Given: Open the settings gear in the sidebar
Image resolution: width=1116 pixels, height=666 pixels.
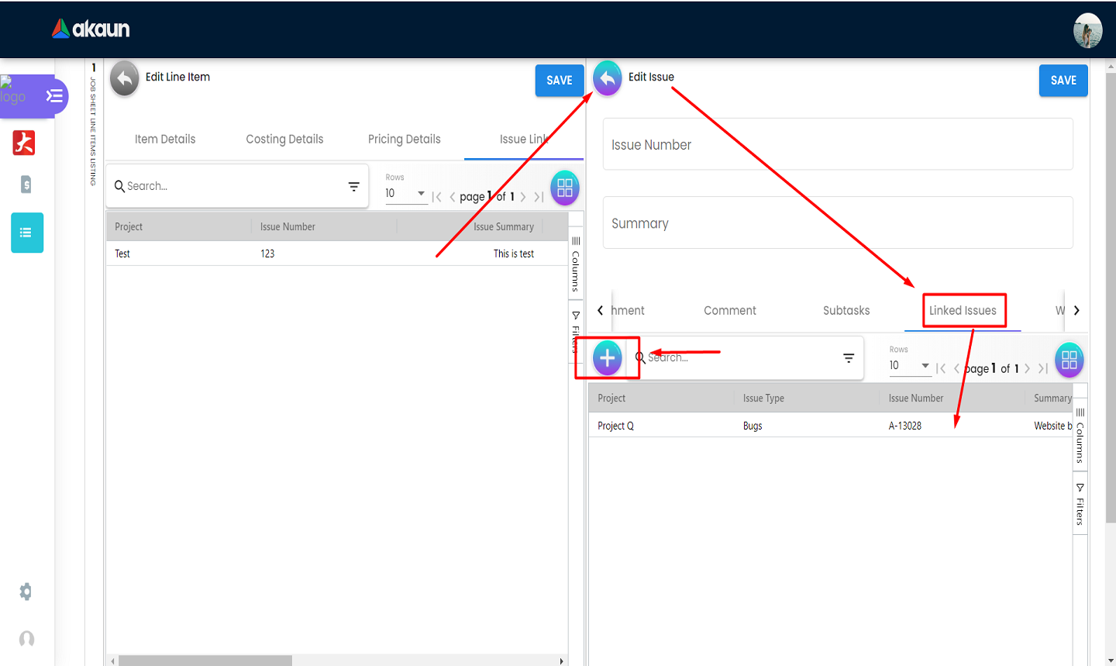Looking at the screenshot, I should point(26,592).
